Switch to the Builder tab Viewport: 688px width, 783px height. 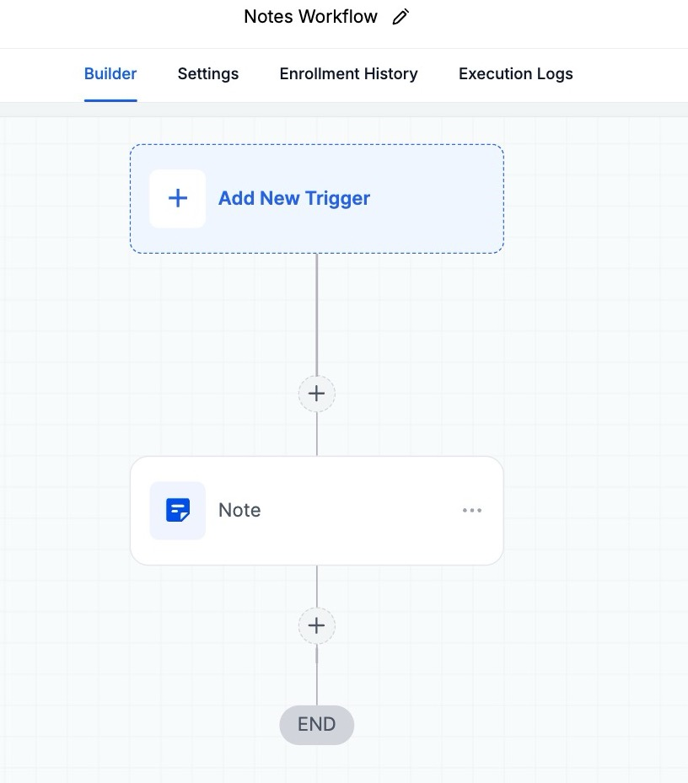(110, 74)
